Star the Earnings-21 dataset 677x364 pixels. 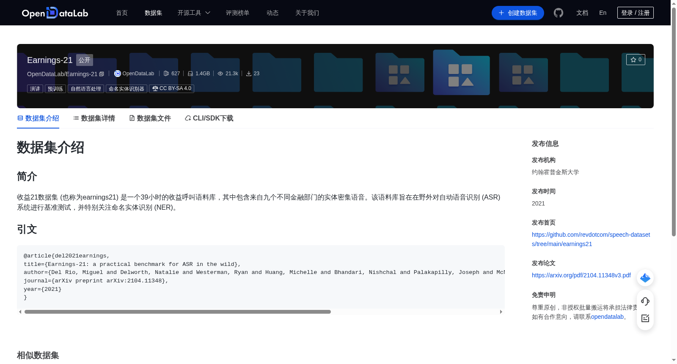click(x=636, y=60)
